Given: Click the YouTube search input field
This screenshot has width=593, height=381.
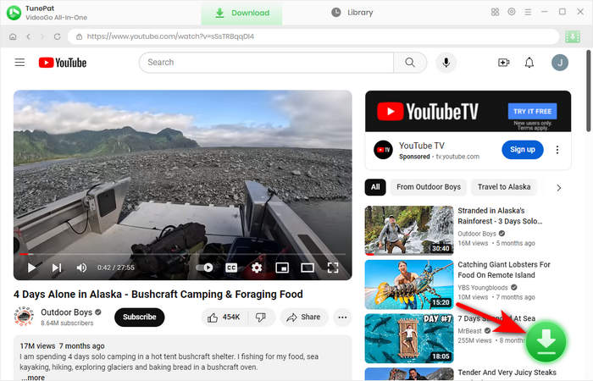Looking at the screenshot, I should tap(267, 63).
